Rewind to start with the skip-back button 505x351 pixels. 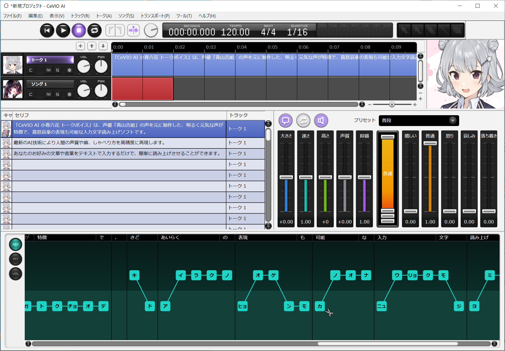[x=47, y=30]
